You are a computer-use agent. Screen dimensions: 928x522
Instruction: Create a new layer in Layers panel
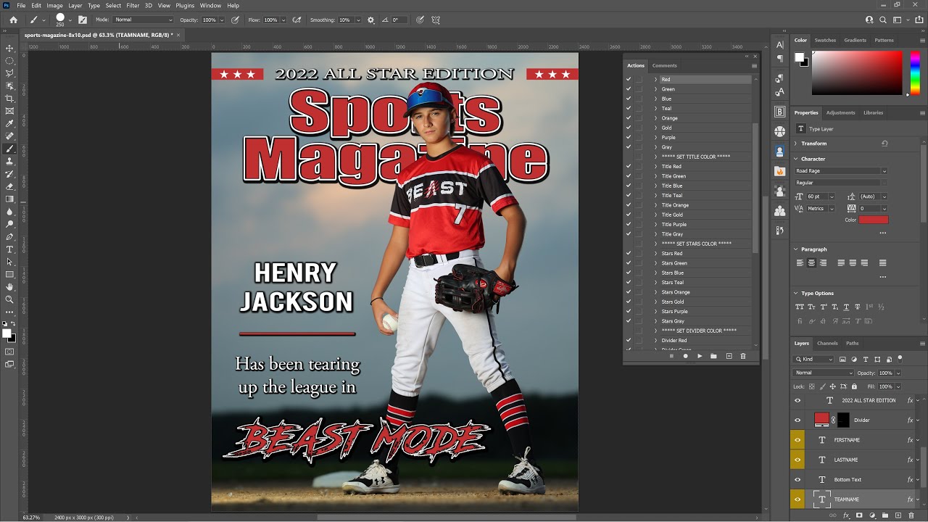(x=898, y=515)
